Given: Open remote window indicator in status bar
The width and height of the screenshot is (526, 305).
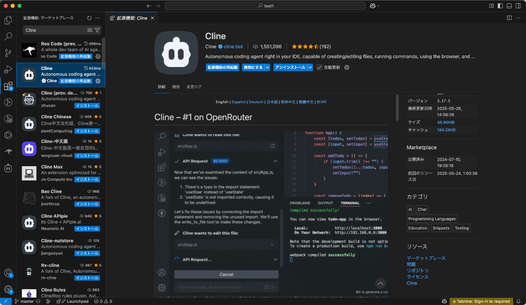Looking at the screenshot, I should pyautogui.click(x=6, y=301).
